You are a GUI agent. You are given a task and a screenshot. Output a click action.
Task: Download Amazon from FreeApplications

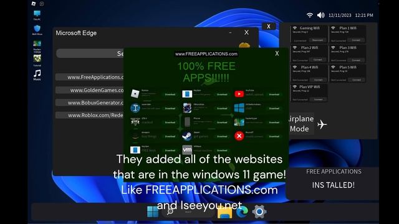tap(170, 136)
